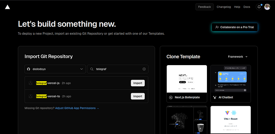Click the Vercel triangle logo
This screenshot has height=134, width=275.
pos(7,7)
